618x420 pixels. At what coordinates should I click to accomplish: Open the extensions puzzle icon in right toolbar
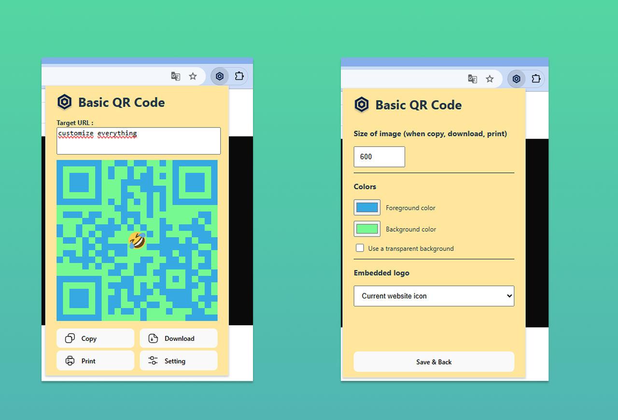[536, 79]
